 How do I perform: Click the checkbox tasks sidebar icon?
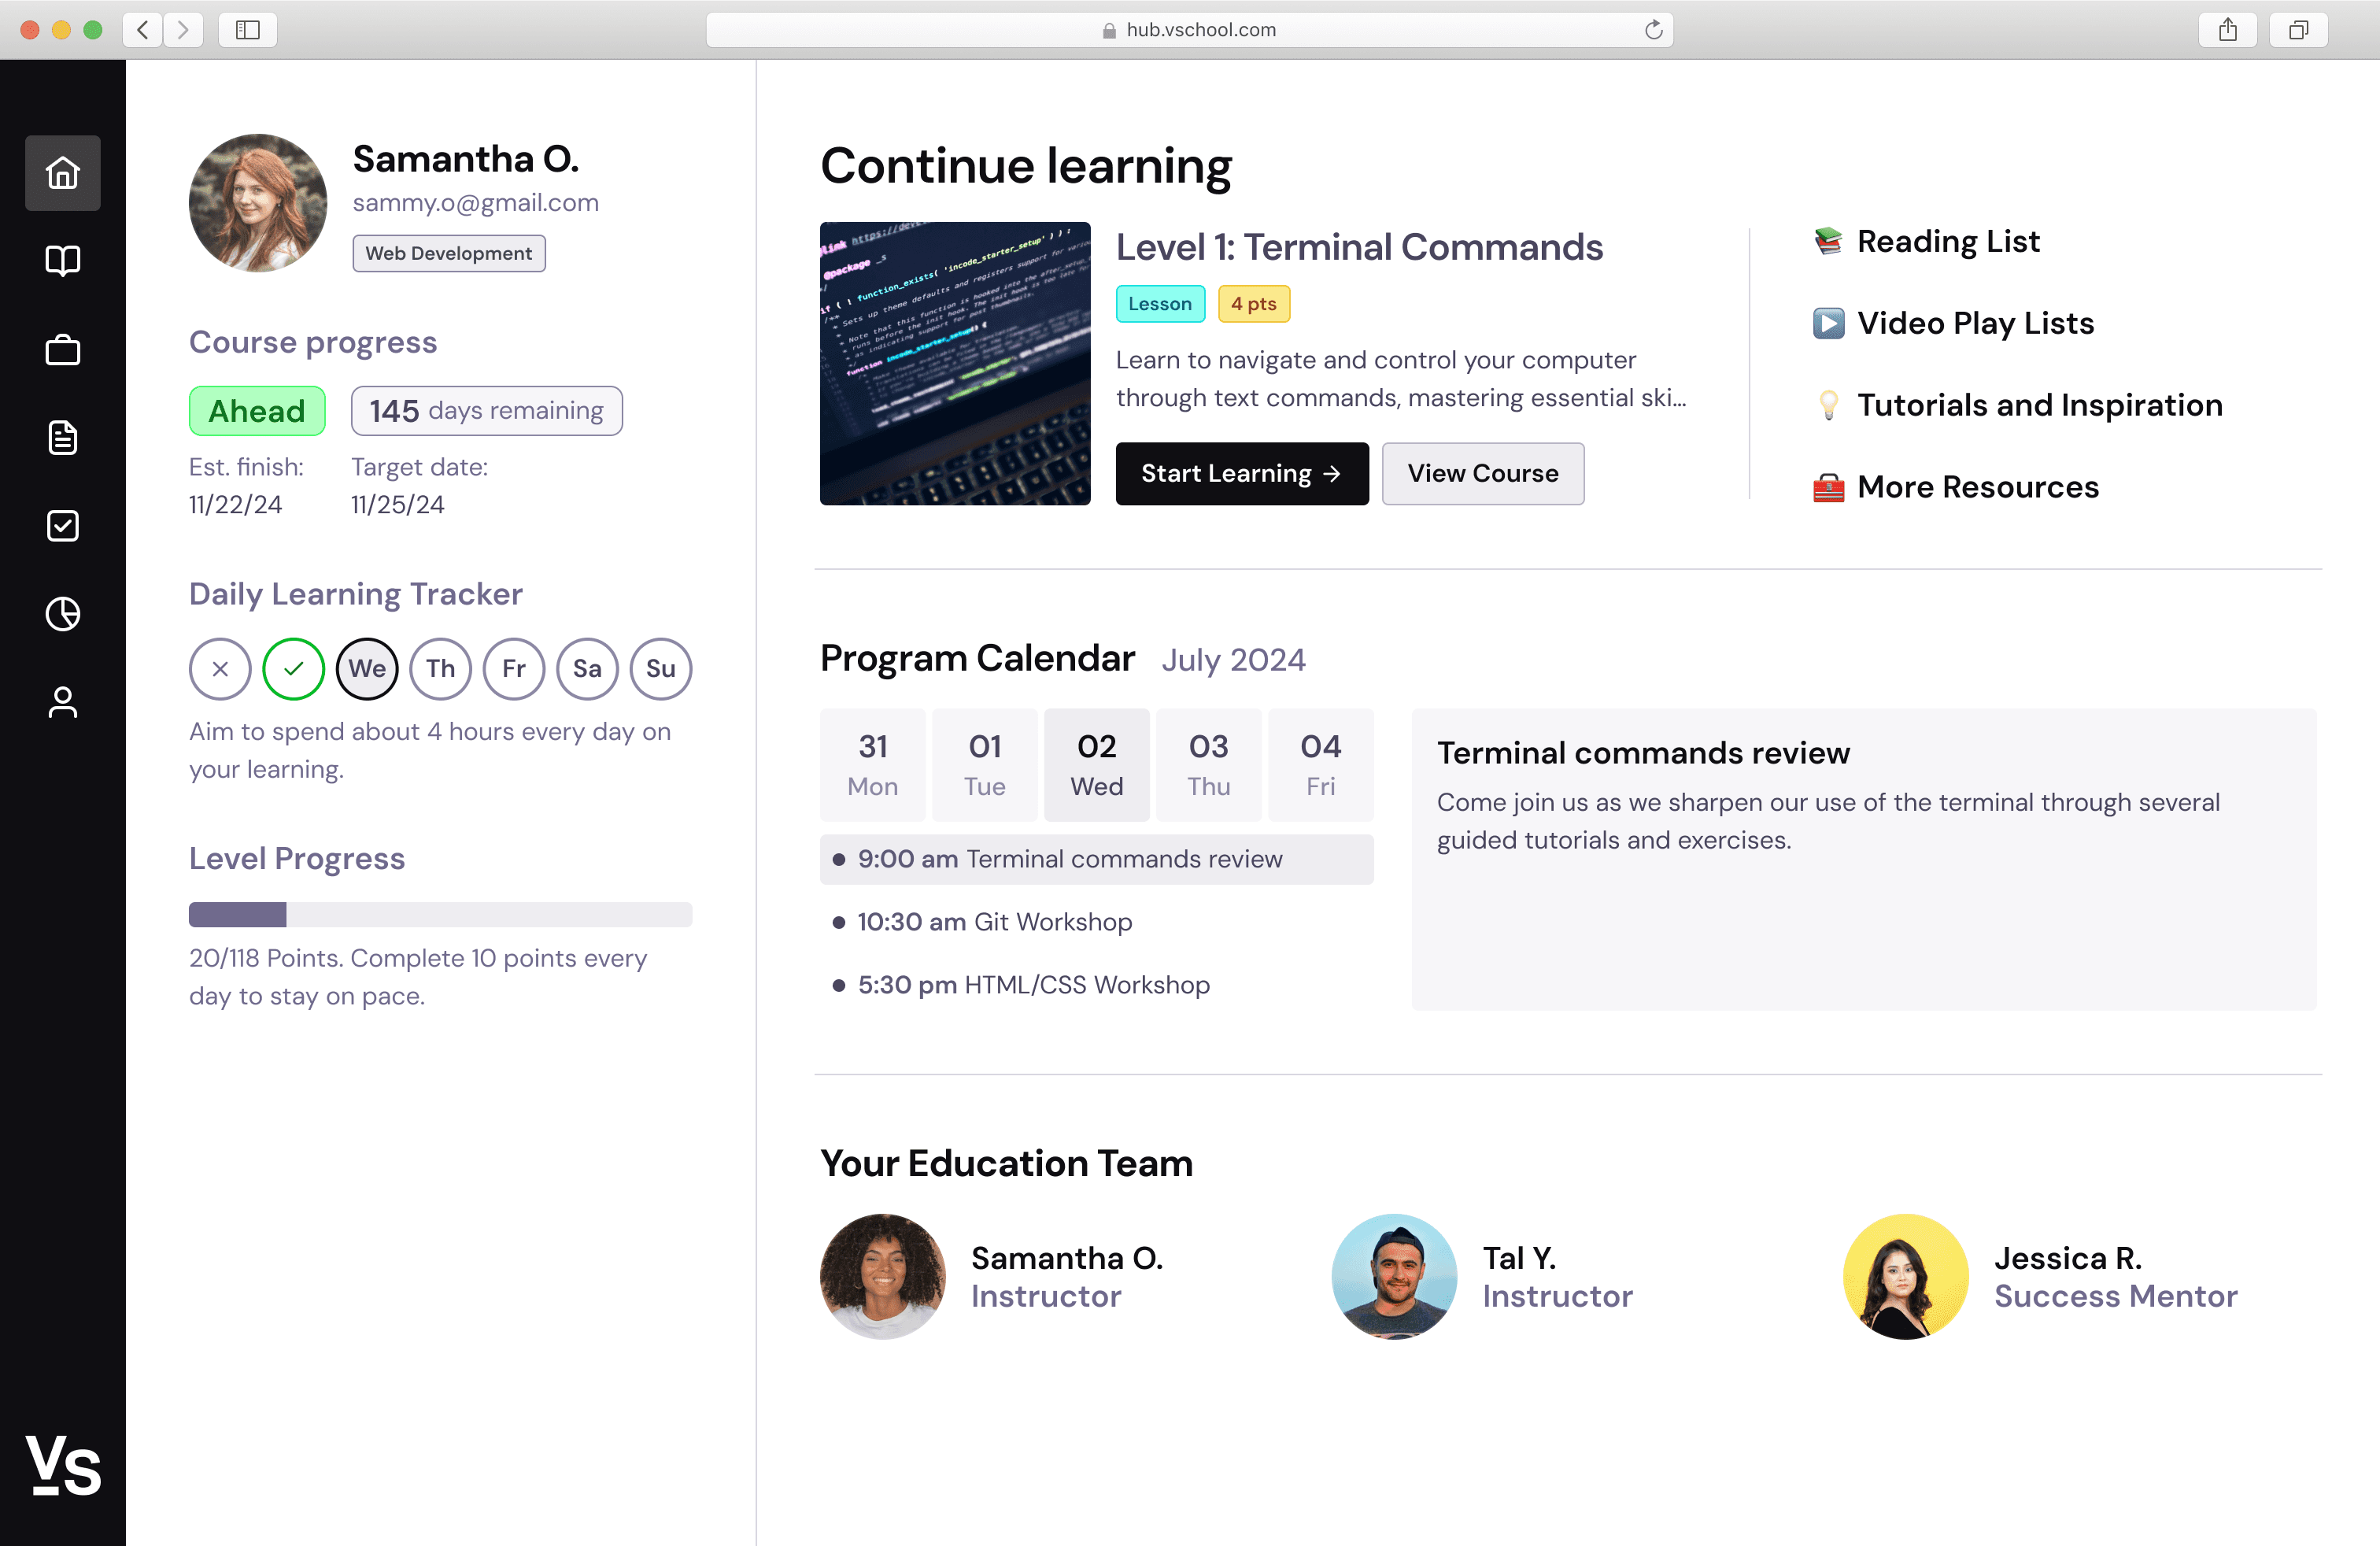click(x=62, y=526)
